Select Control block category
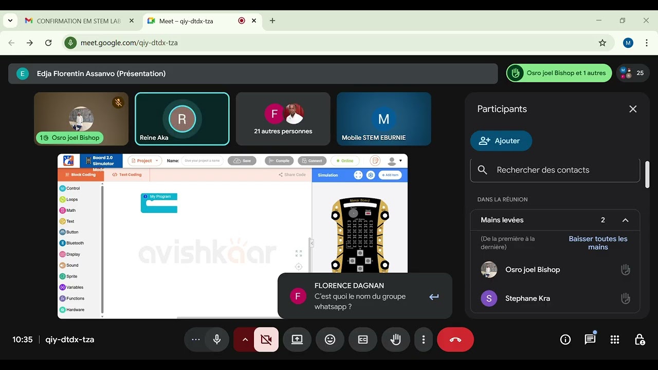 pos(70,189)
